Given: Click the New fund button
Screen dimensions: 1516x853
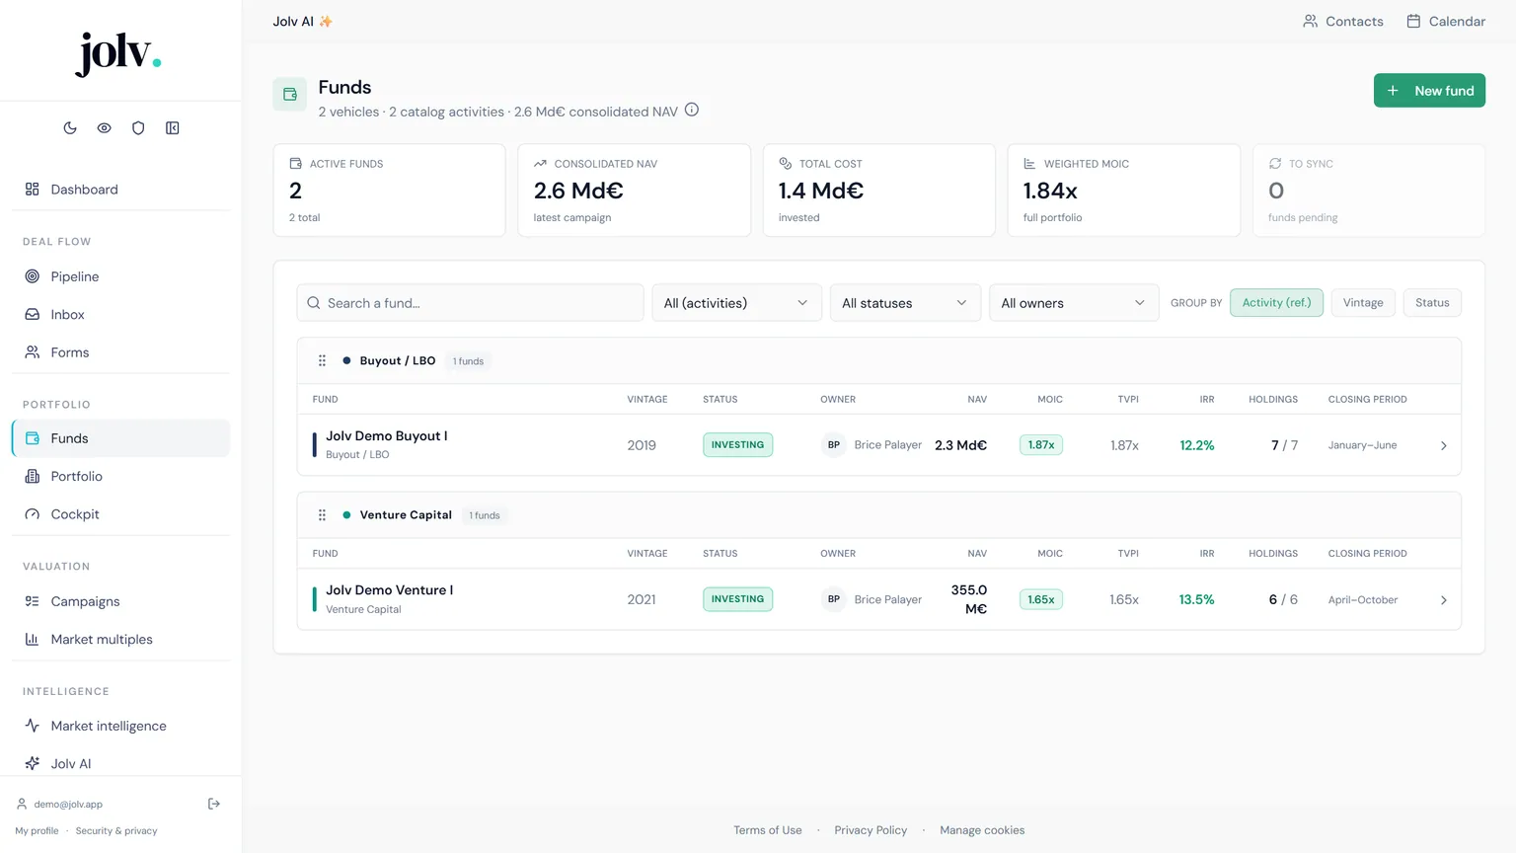Looking at the screenshot, I should point(1429,91).
